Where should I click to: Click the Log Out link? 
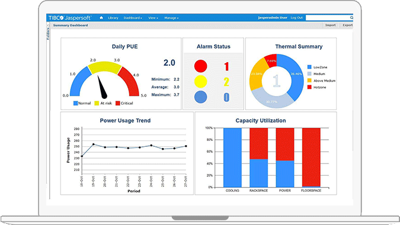[296, 18]
